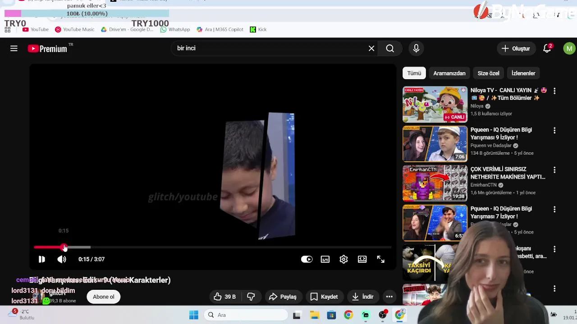
Task: Open account avatar menu
Action: [x=569, y=48]
